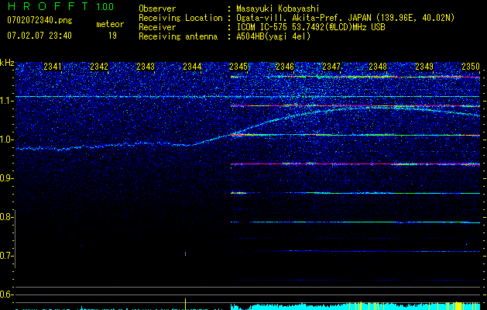This screenshot has height=310, width=487.
Task: Click the version number 1.0.0
Action: (105, 7)
